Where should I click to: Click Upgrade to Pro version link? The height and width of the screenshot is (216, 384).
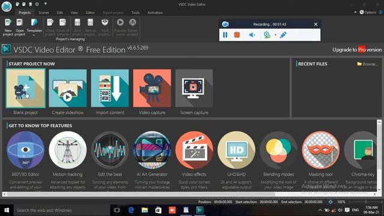click(x=357, y=50)
